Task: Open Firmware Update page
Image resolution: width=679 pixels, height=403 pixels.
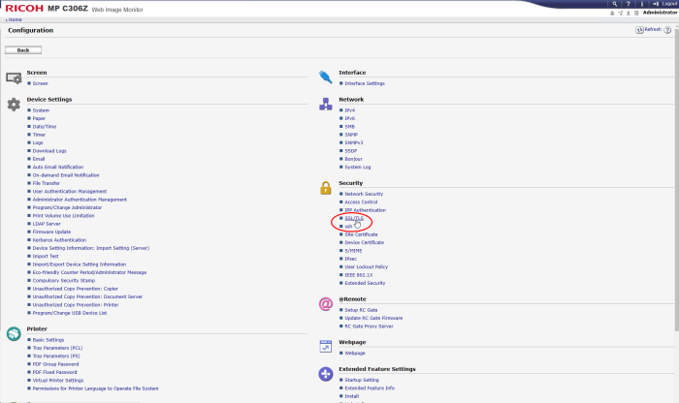Action: (51, 232)
